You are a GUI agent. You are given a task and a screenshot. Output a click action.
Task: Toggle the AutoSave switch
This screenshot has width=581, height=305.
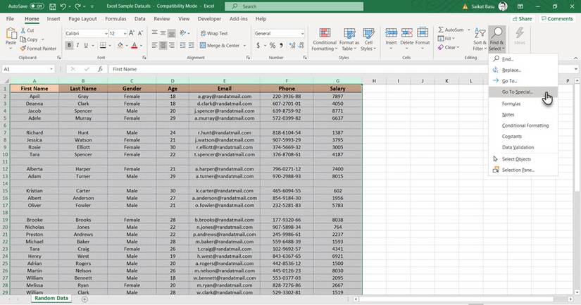tap(35, 6)
